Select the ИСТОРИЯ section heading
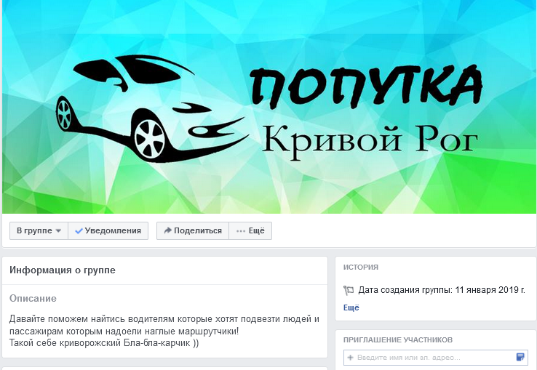This screenshot has height=370, width=537. click(361, 267)
